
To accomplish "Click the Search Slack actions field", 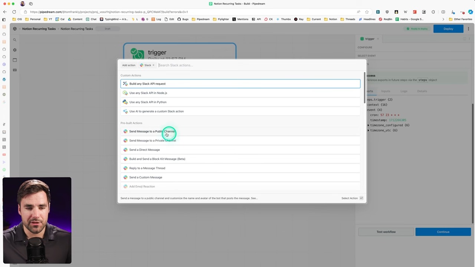I will click(x=223, y=65).
